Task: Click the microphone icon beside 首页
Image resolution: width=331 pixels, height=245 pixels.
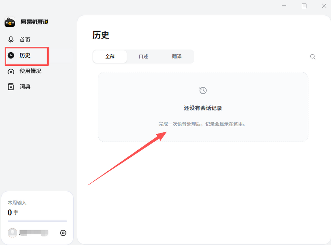Action: (x=11, y=40)
